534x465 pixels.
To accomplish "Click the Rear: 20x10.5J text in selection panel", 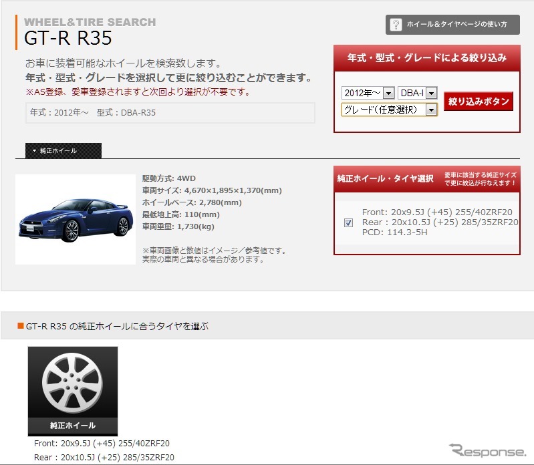I will coord(440,222).
